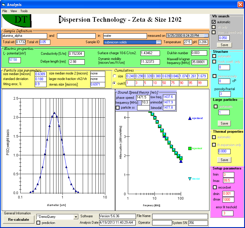Click the Total wfr 0.1732 field
The height and width of the screenshot is (228, 245).
[21, 42]
